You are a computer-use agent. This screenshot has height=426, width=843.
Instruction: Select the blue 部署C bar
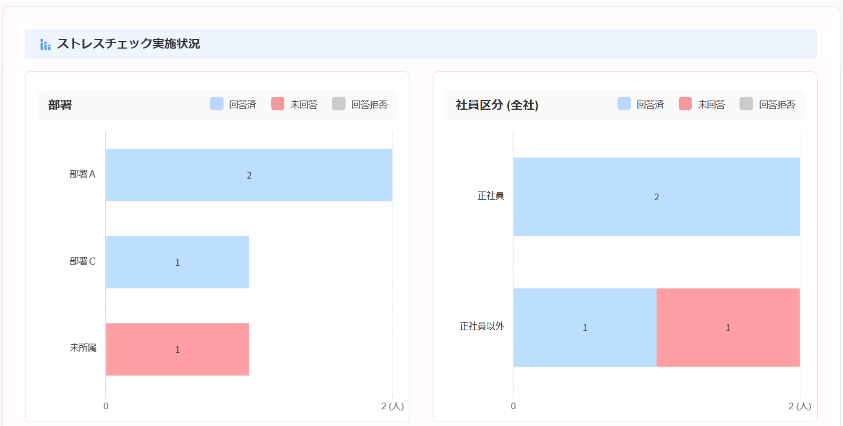177,262
